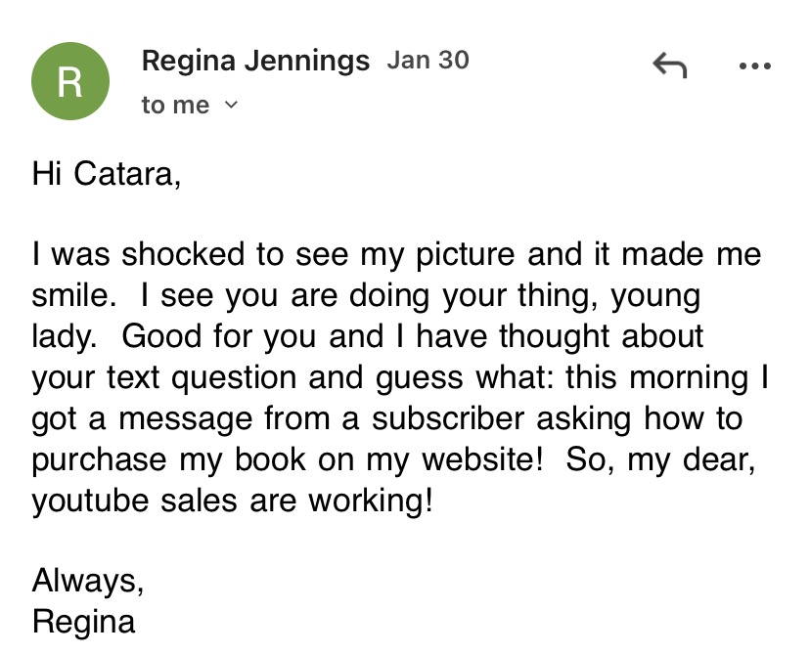Click the "Hi Catara," greeting line

(x=106, y=175)
